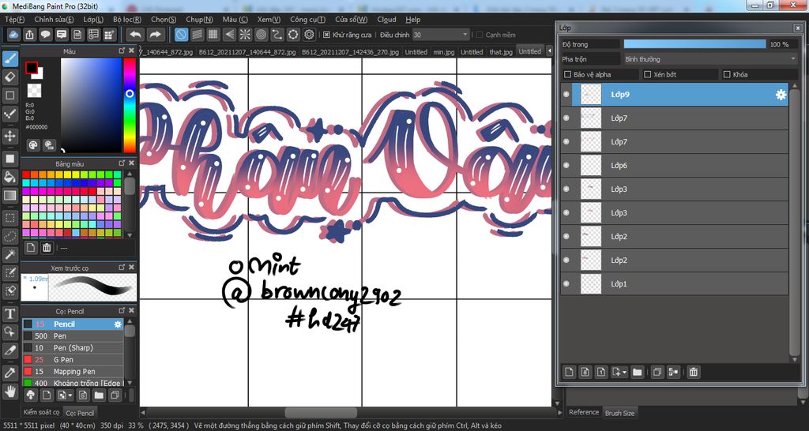Viewport: 809px width, 431px height.
Task: Open the Pha trộn blend mode dropdown
Action: click(x=710, y=59)
